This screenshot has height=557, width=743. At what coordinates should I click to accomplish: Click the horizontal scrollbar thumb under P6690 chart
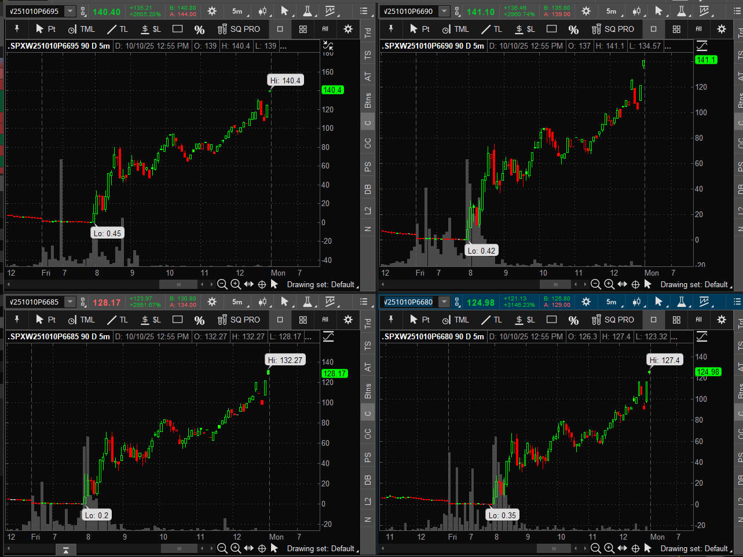pyautogui.click(x=554, y=284)
